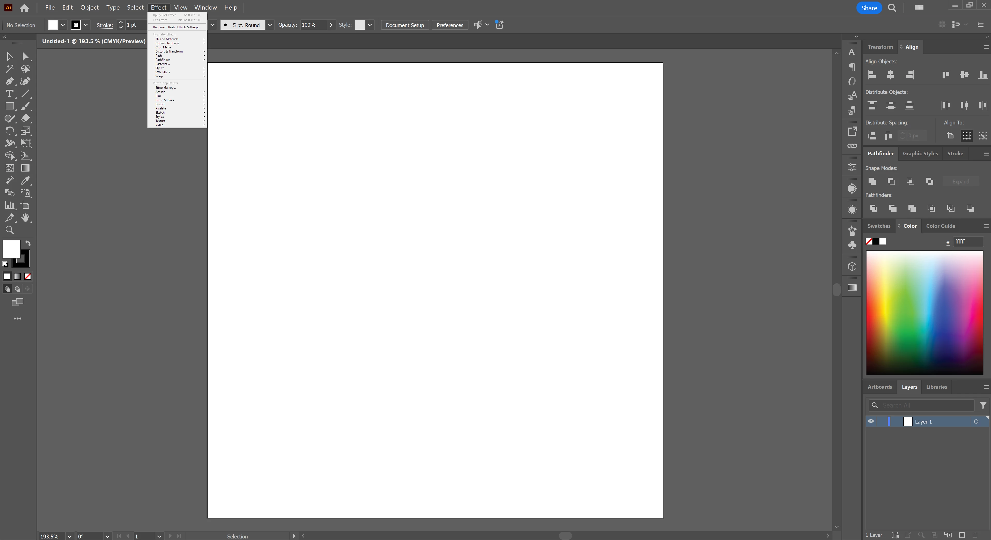The image size is (991, 540).
Task: Click horizontal align left icon
Action: pyautogui.click(x=872, y=75)
